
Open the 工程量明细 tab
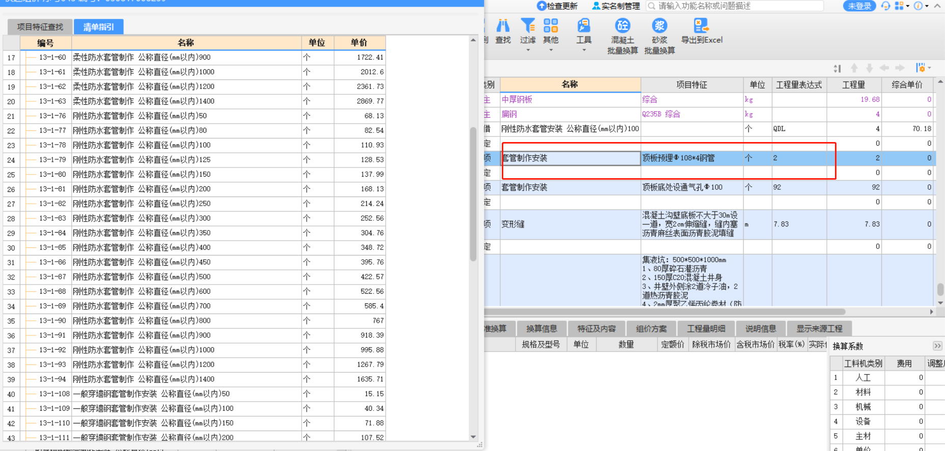(x=706, y=329)
